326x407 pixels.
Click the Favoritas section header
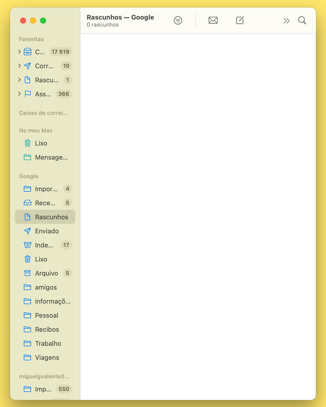(32, 39)
